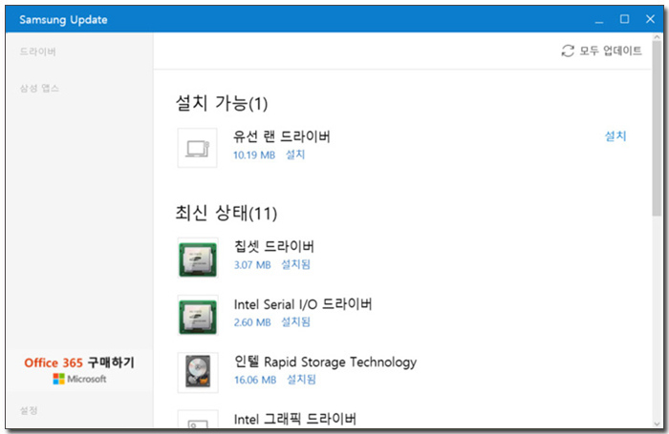
Task: Click 모두 업데이트 to update everything
Action: tap(610, 52)
